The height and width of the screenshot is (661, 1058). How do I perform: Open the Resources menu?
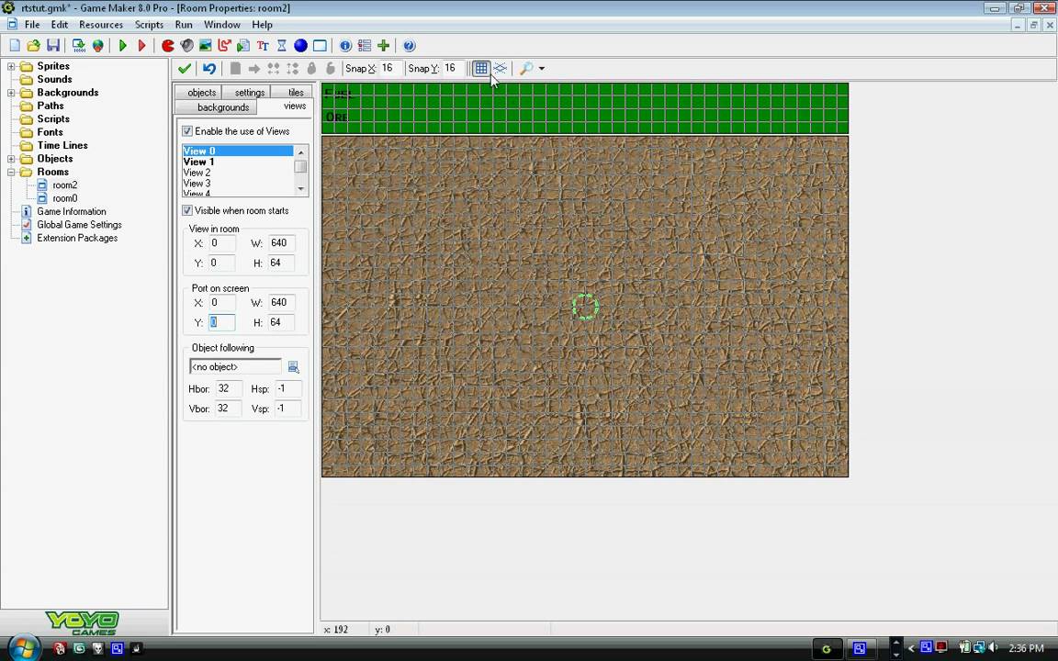101,24
